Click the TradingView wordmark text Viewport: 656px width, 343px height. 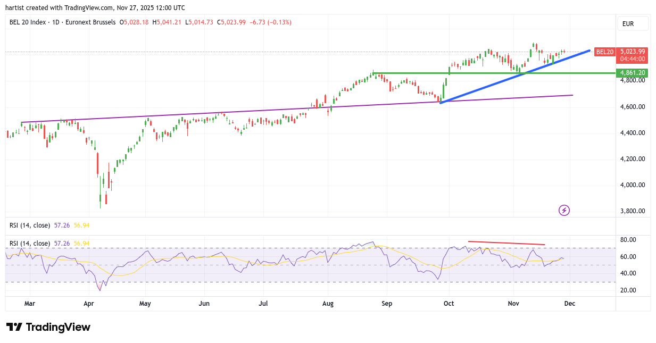(x=58, y=327)
